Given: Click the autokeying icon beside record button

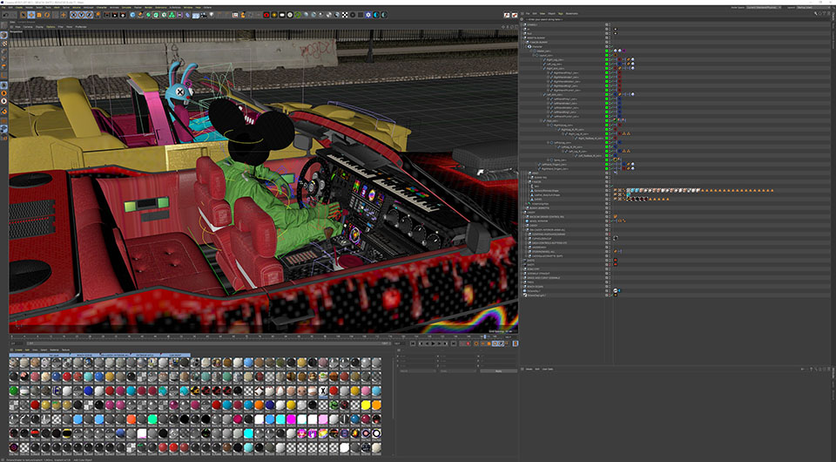Looking at the screenshot, I should 462,343.
